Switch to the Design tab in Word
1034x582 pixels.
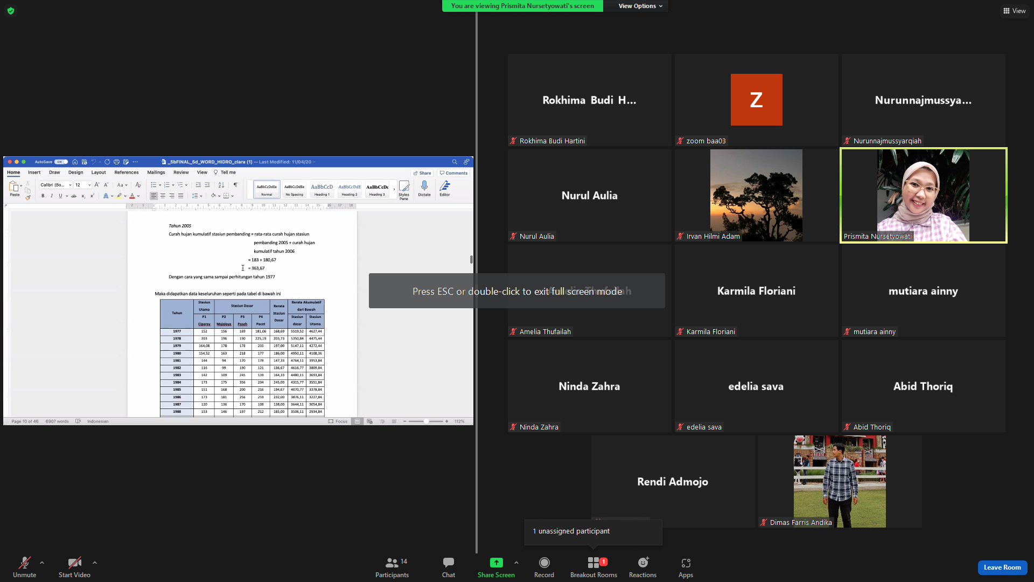[x=75, y=172]
